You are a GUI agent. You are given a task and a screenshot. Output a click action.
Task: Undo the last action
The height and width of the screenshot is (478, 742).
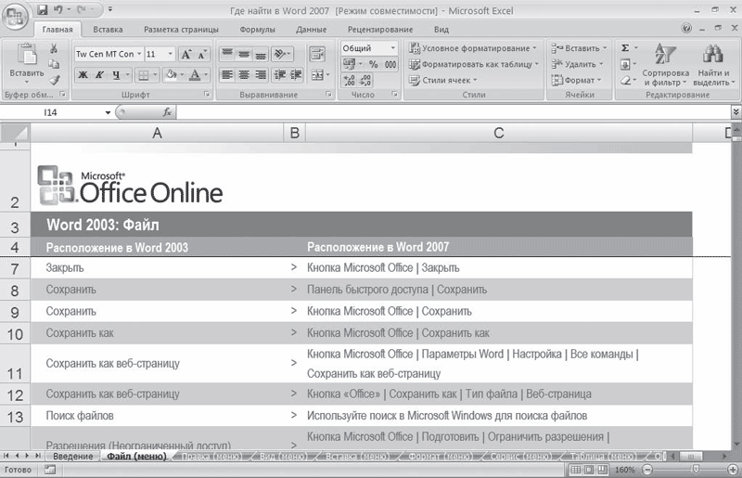click(x=58, y=9)
